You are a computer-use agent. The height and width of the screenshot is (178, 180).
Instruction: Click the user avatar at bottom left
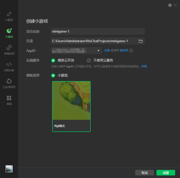point(9,169)
